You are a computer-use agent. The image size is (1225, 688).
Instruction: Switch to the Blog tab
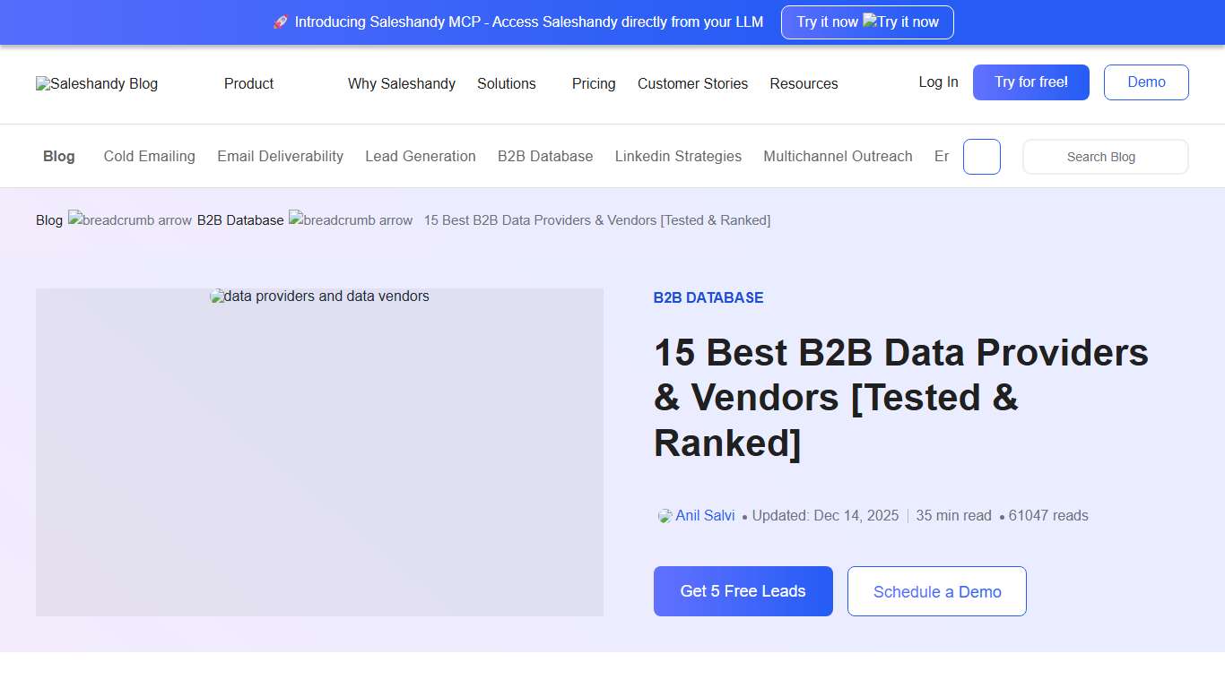pyautogui.click(x=58, y=156)
